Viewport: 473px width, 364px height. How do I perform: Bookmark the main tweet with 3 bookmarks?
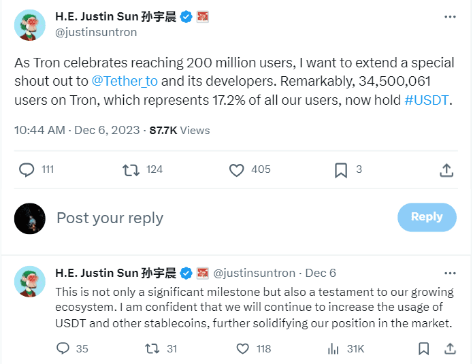pos(341,169)
